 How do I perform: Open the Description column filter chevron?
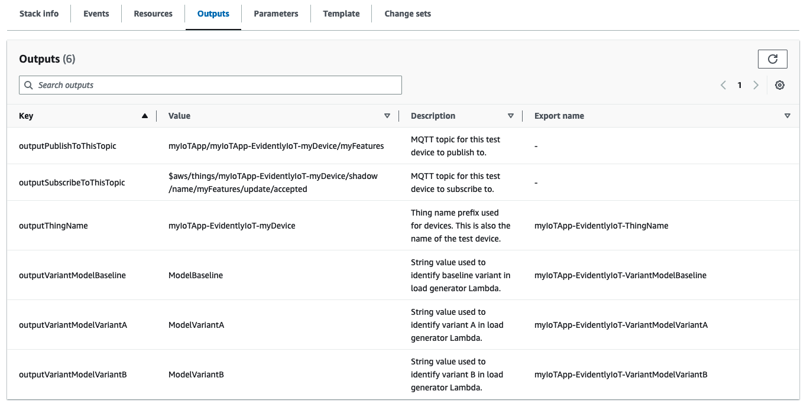[511, 116]
